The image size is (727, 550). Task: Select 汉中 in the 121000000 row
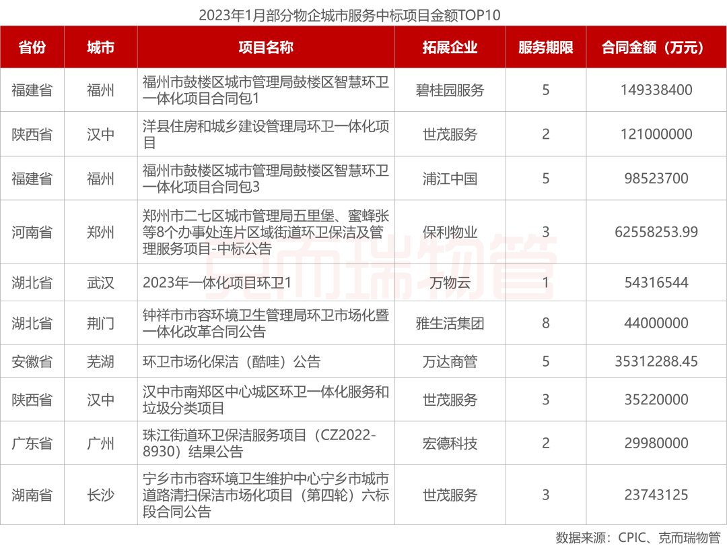coord(100,134)
